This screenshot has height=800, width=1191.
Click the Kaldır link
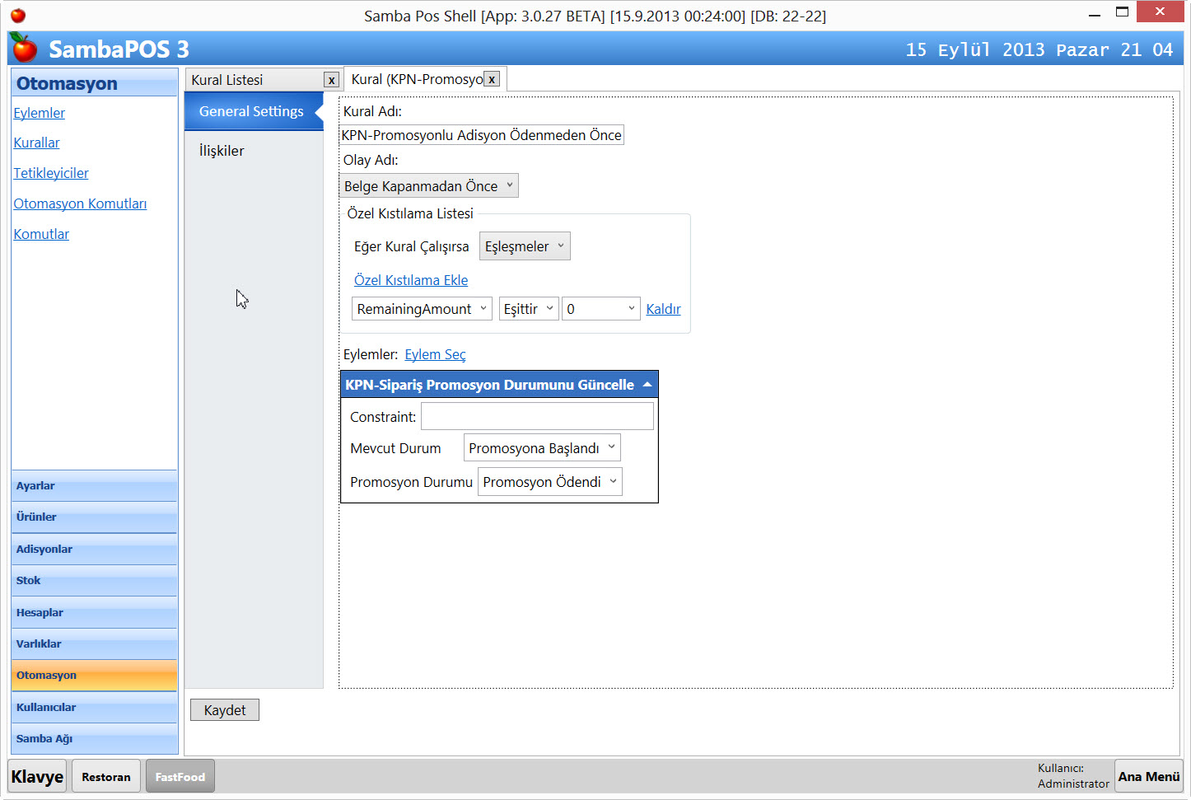pos(663,309)
